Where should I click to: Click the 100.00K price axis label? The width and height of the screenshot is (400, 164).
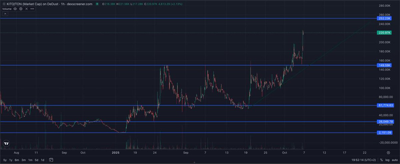tap(385, 88)
